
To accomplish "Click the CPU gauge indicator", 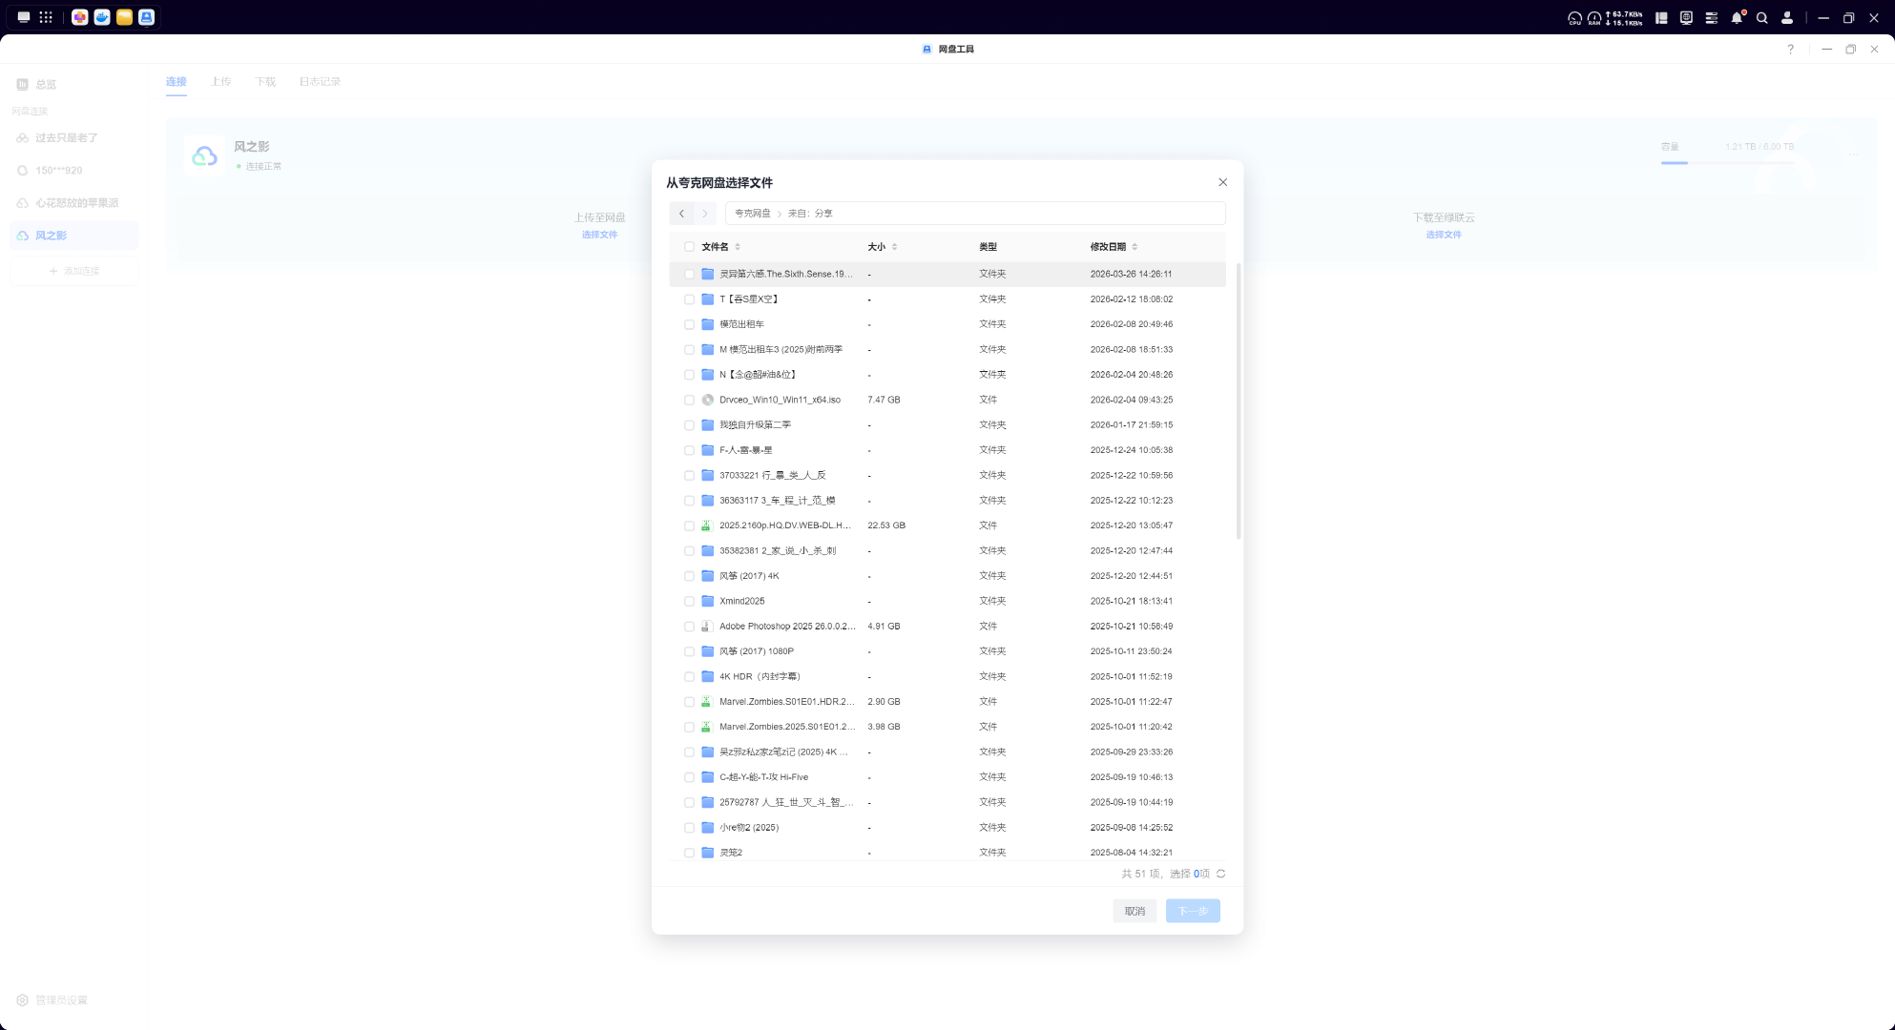I will point(1574,17).
